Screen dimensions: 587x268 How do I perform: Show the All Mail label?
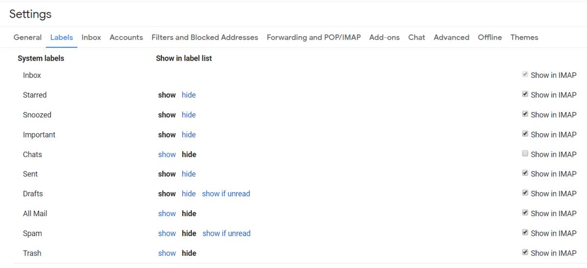167,214
